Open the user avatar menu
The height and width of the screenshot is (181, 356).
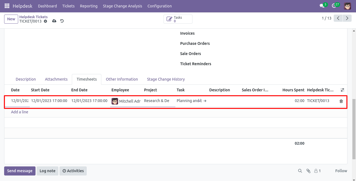[347, 6]
